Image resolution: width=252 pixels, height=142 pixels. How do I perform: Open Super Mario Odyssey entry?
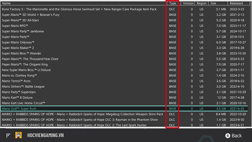[124, 42]
